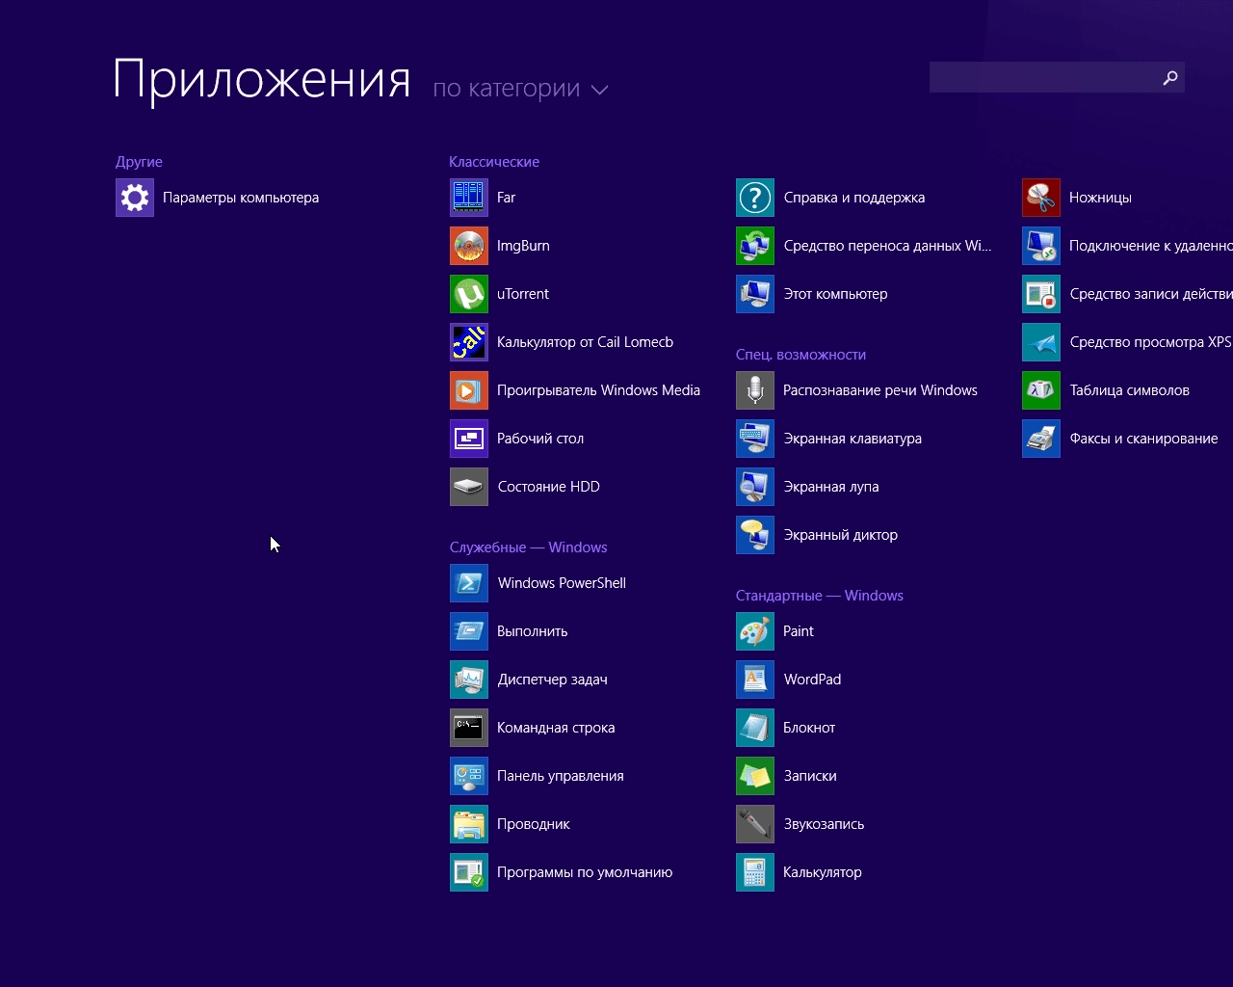Launch the Звукозапись recorder icon
Image resolution: width=1233 pixels, height=987 pixels.
coord(755,824)
